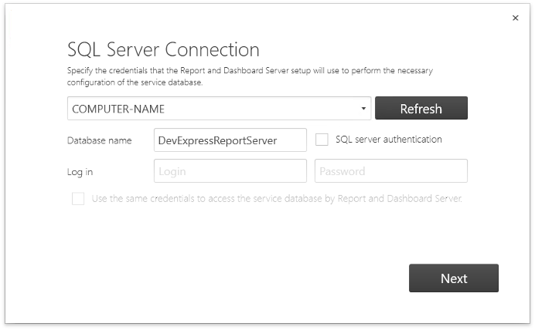Close the SQL Server Connection dialog
This screenshot has height=330, width=535.
click(515, 18)
